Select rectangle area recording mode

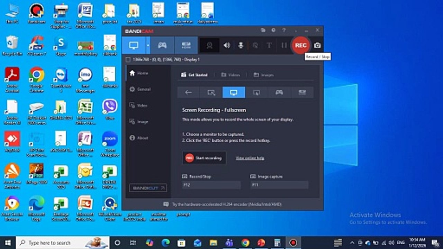(211, 92)
